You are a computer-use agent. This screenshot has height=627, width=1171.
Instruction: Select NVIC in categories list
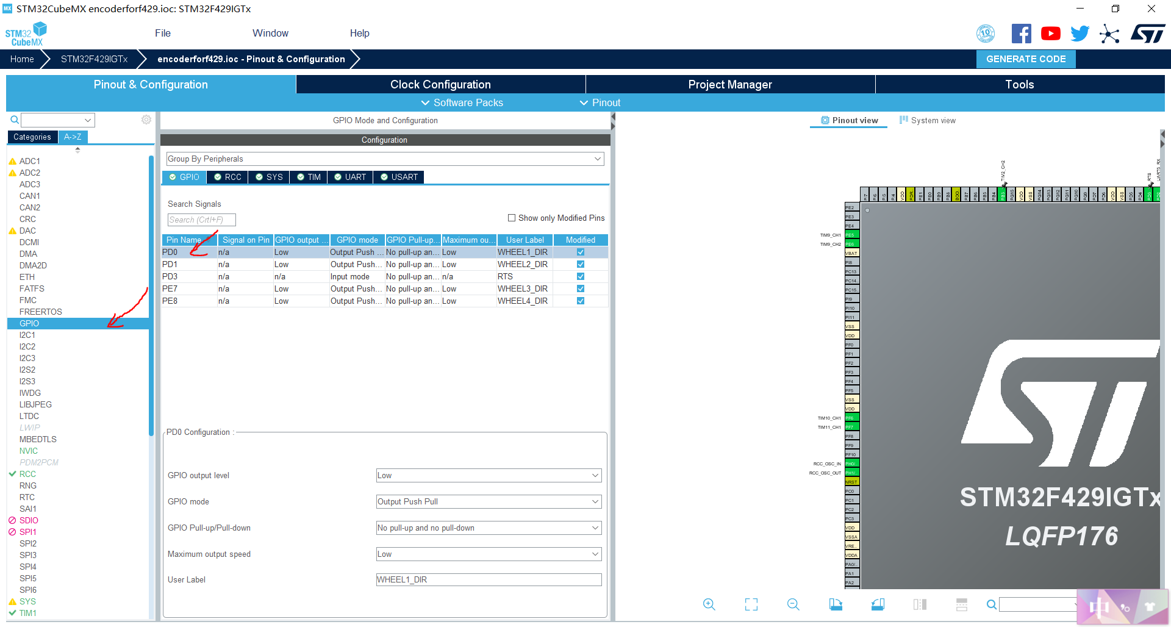28,451
